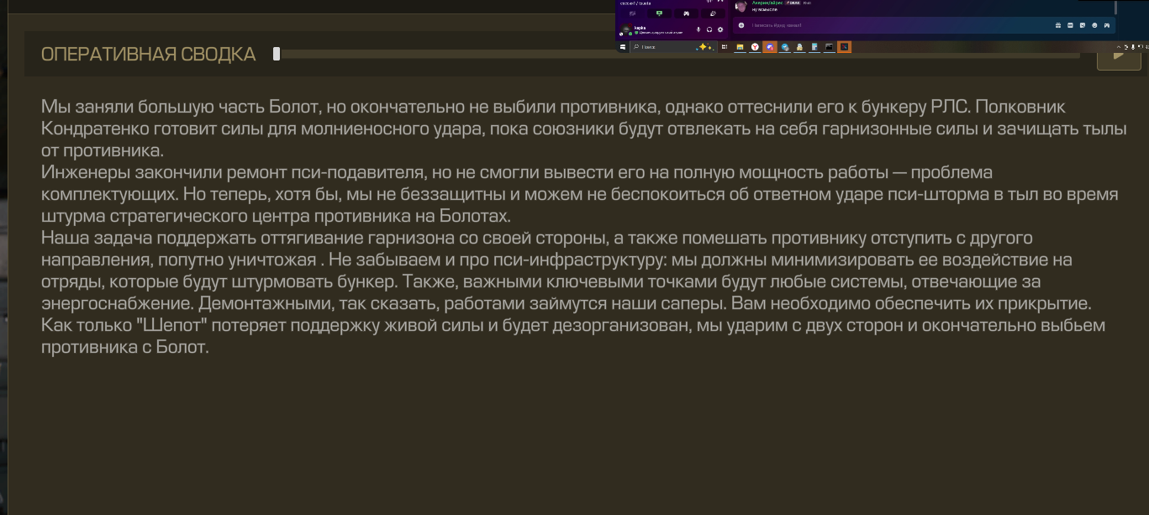Open the sticker picker in Discord
The width and height of the screenshot is (1149, 515).
1083,25
